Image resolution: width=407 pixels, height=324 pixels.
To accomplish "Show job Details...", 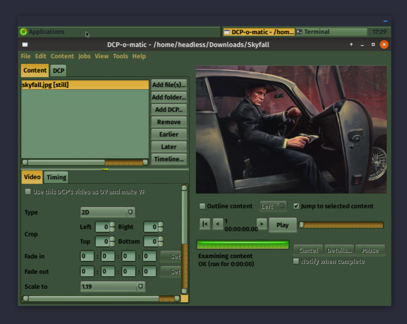I will [x=339, y=250].
